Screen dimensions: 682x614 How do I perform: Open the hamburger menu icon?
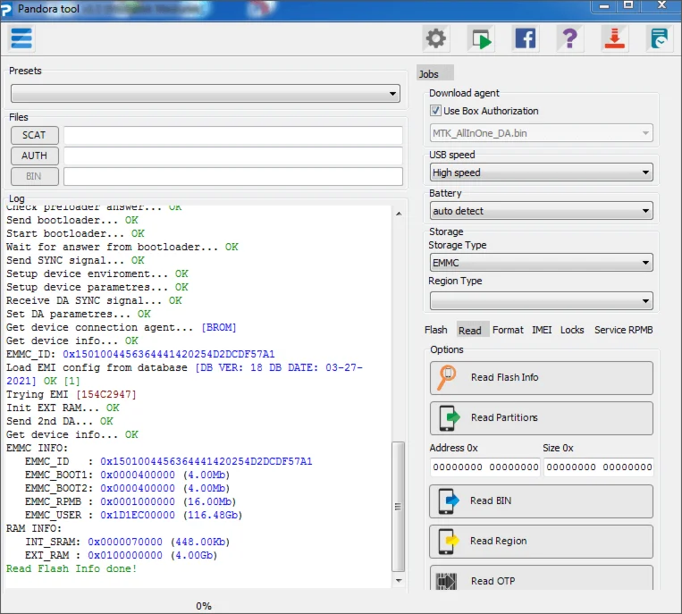[21, 38]
